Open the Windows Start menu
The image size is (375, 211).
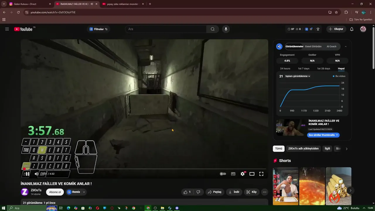click(4, 208)
